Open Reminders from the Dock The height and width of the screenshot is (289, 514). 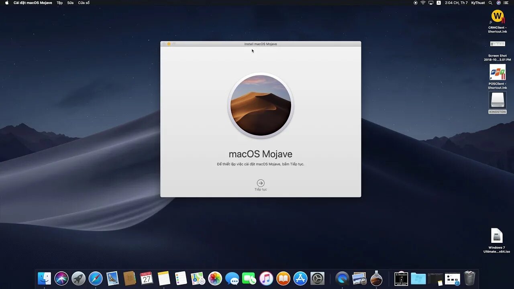pos(181,278)
